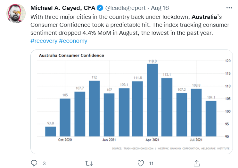Open the #economy hashtag
Screen dimensions: 238x168
[x=73, y=41]
